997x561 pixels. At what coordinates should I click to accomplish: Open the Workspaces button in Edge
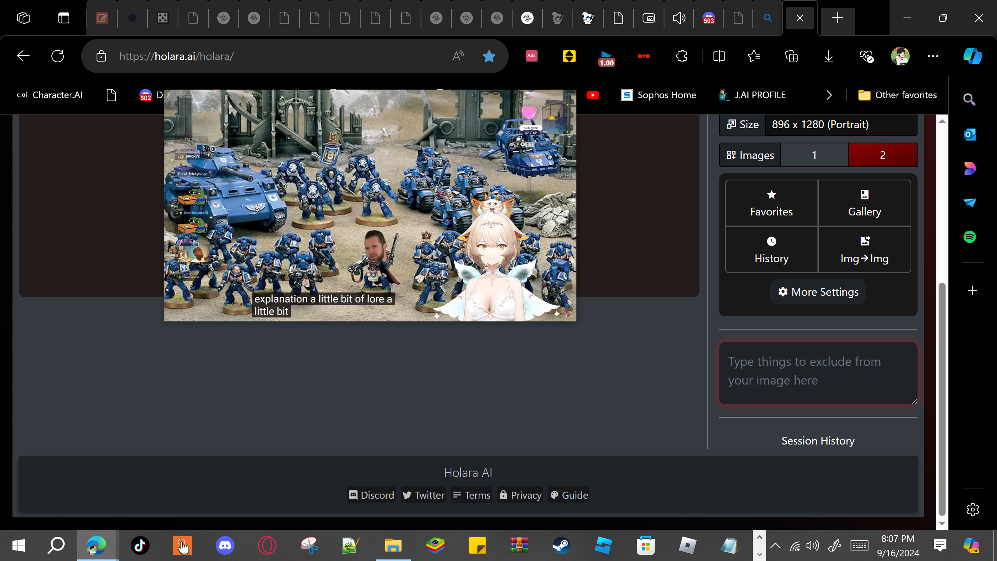[x=23, y=18]
